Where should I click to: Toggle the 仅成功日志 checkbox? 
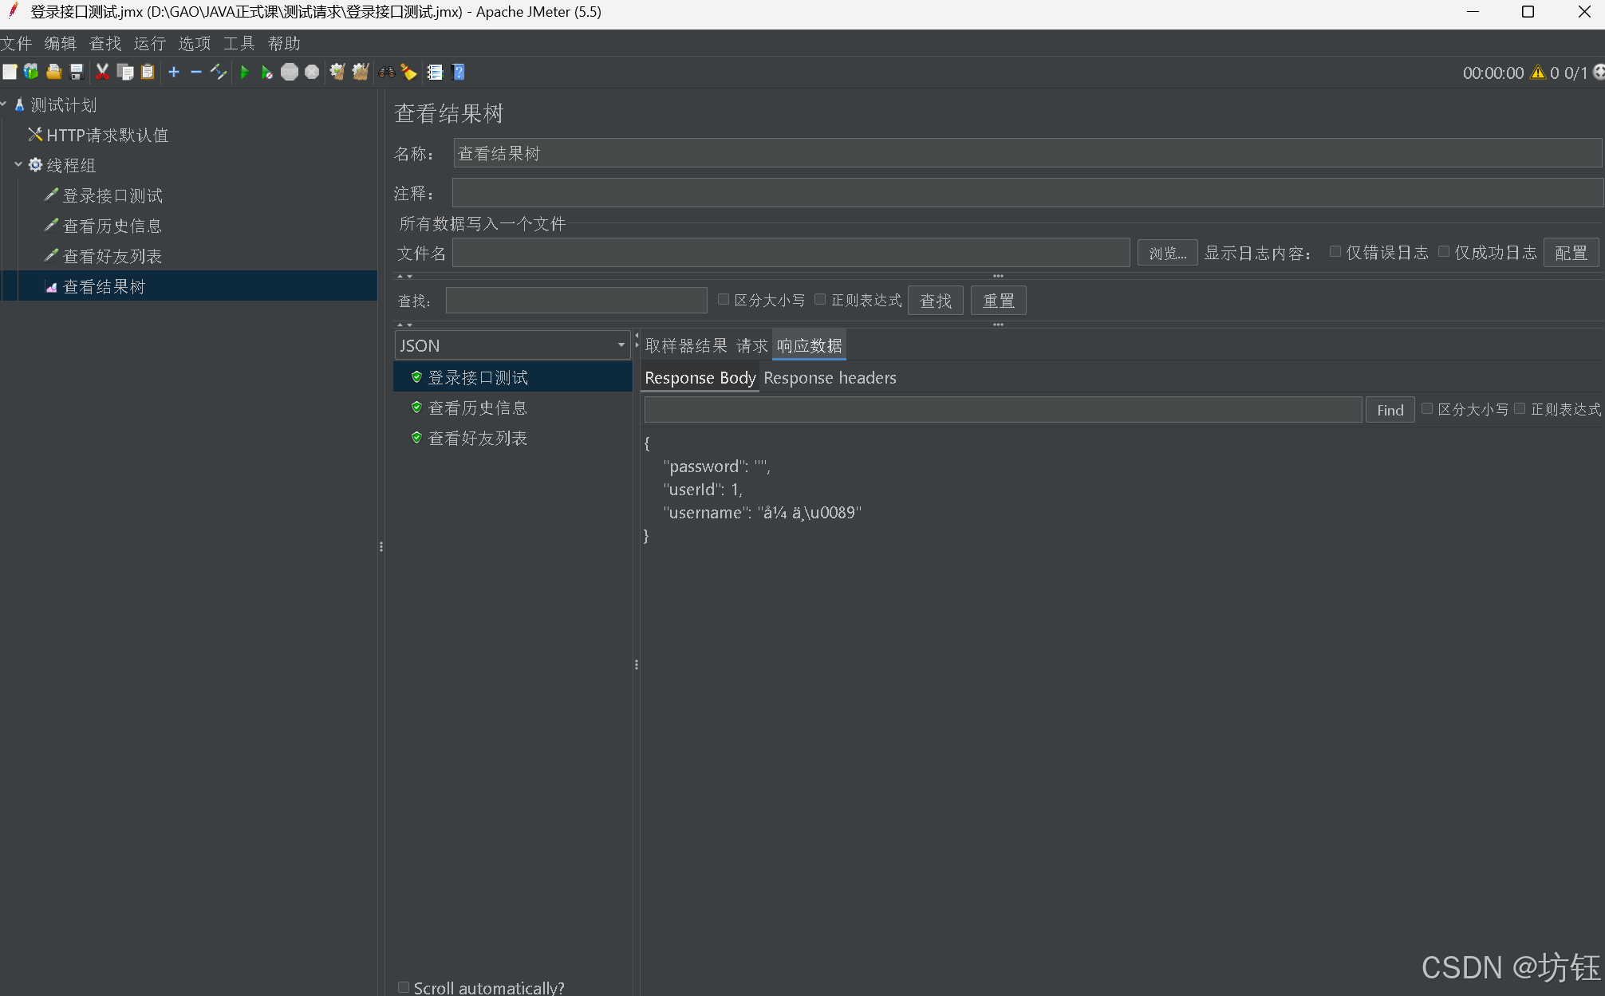(x=1443, y=252)
